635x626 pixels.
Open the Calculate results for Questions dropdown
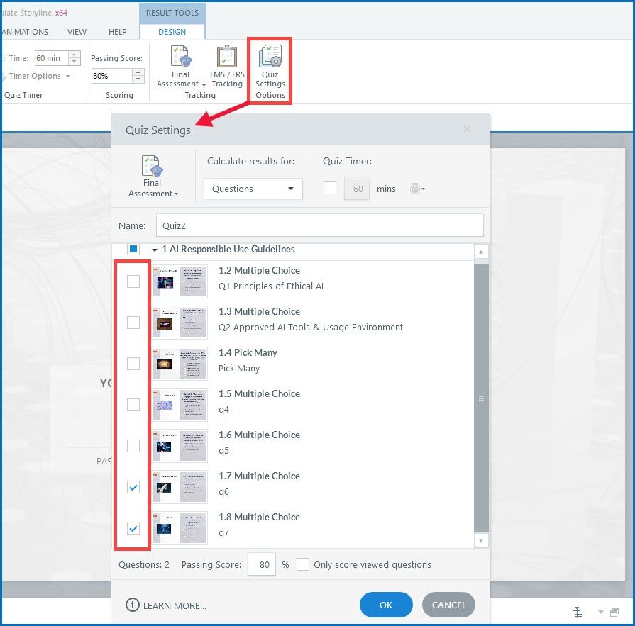[253, 189]
